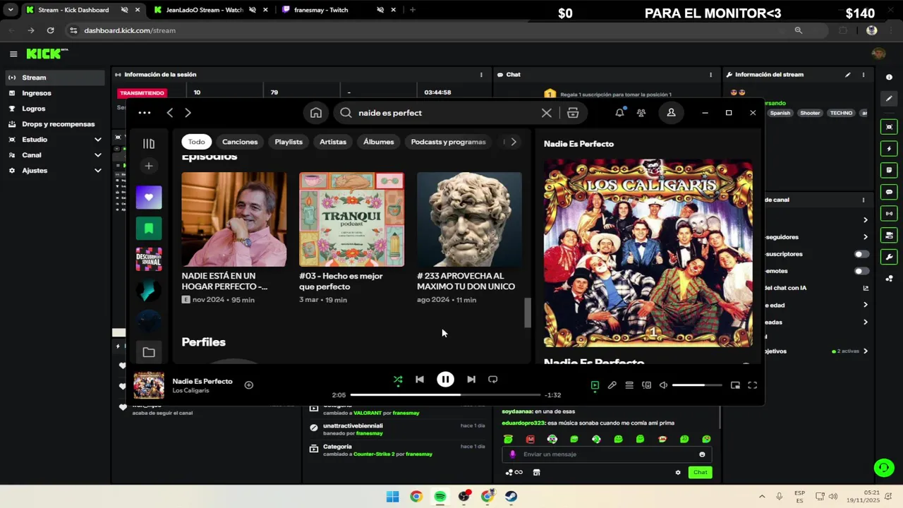Set Spotify volume slider level

697,385
